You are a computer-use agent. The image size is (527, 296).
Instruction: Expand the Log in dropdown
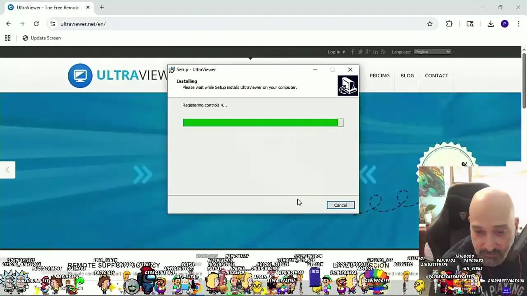(x=336, y=52)
